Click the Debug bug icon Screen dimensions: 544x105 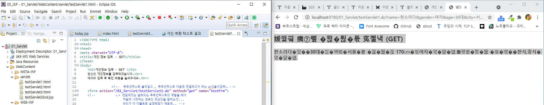click(x=116, y=18)
